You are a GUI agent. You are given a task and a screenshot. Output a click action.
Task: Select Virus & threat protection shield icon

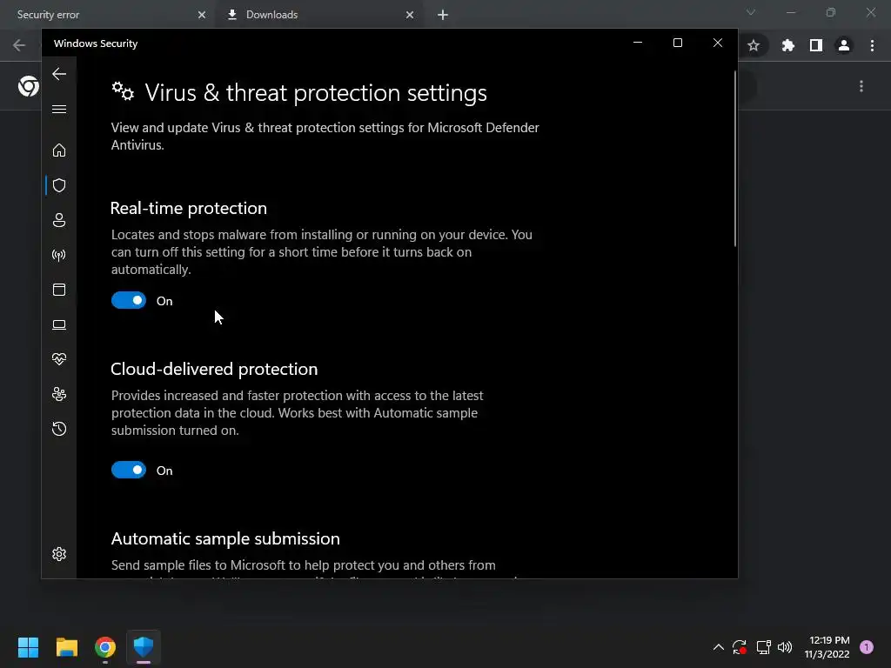click(59, 185)
